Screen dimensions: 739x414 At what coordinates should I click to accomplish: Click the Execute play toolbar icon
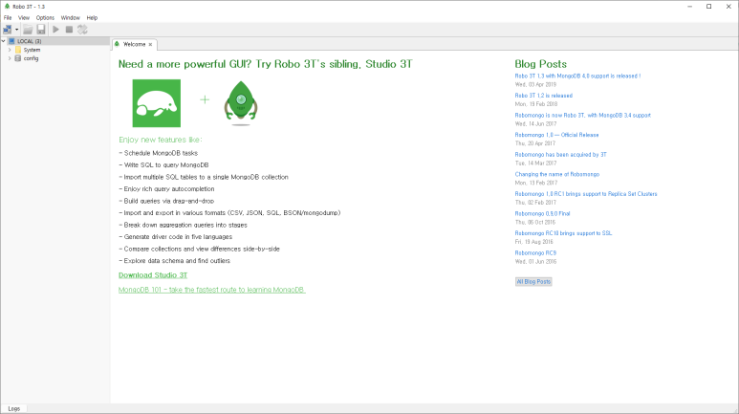(55, 30)
